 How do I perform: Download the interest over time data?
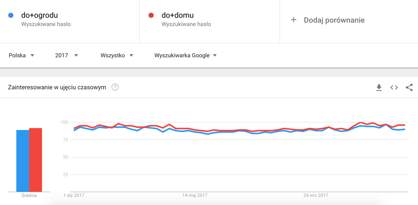coord(379,87)
